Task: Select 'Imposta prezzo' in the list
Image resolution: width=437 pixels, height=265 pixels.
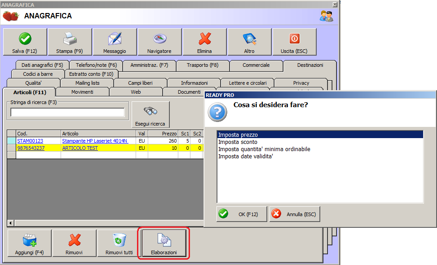Action: 320,135
